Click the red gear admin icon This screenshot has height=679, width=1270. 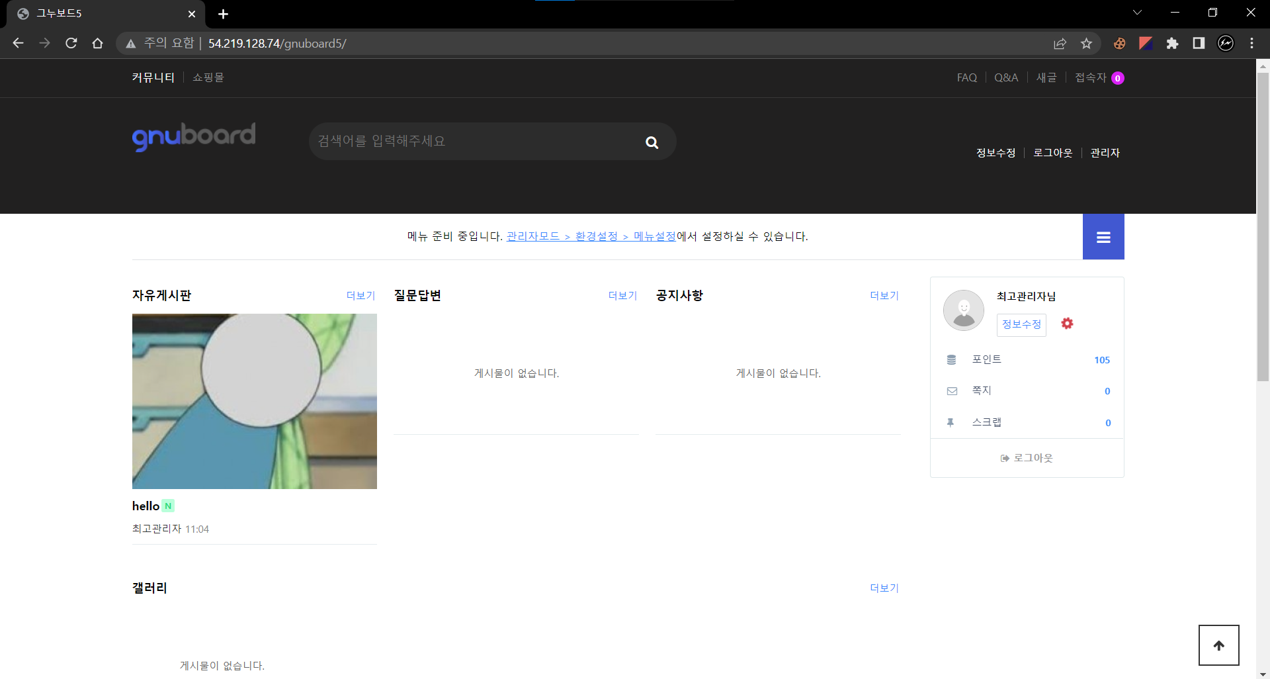coord(1067,324)
